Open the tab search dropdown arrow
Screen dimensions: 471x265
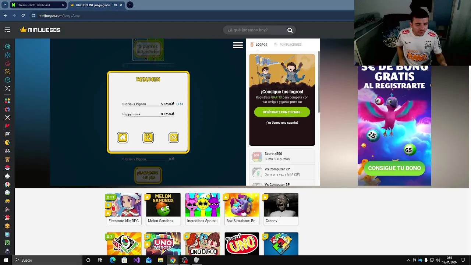5,5
